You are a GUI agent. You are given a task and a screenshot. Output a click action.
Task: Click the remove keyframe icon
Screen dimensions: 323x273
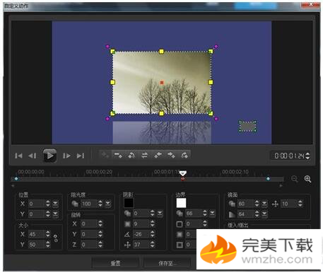(118, 155)
